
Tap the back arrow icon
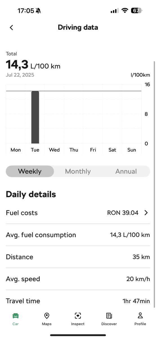coord(11,27)
